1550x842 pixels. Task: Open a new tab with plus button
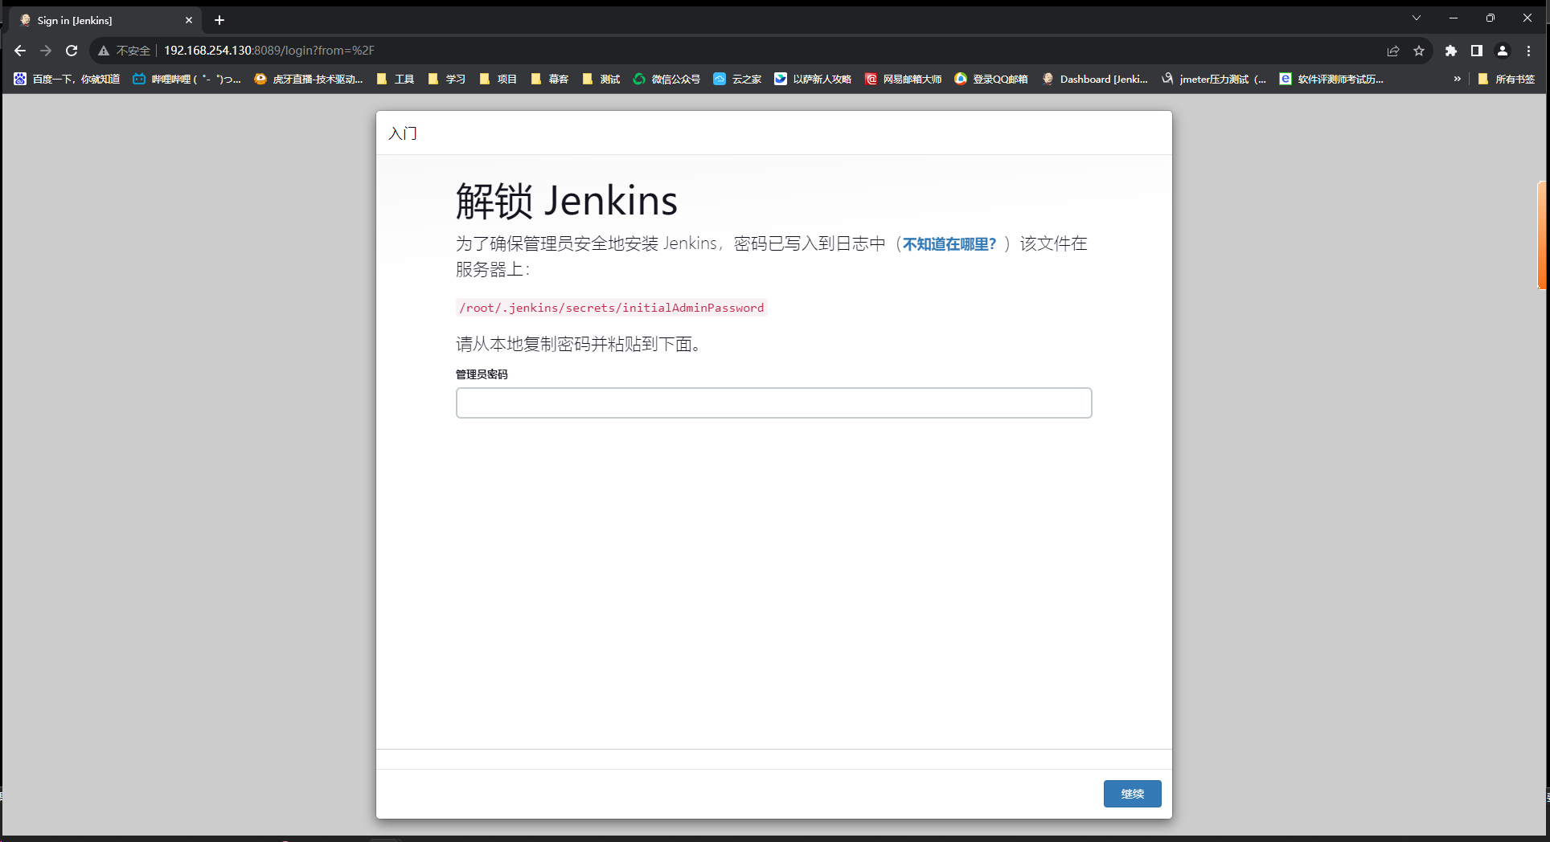coord(219,20)
